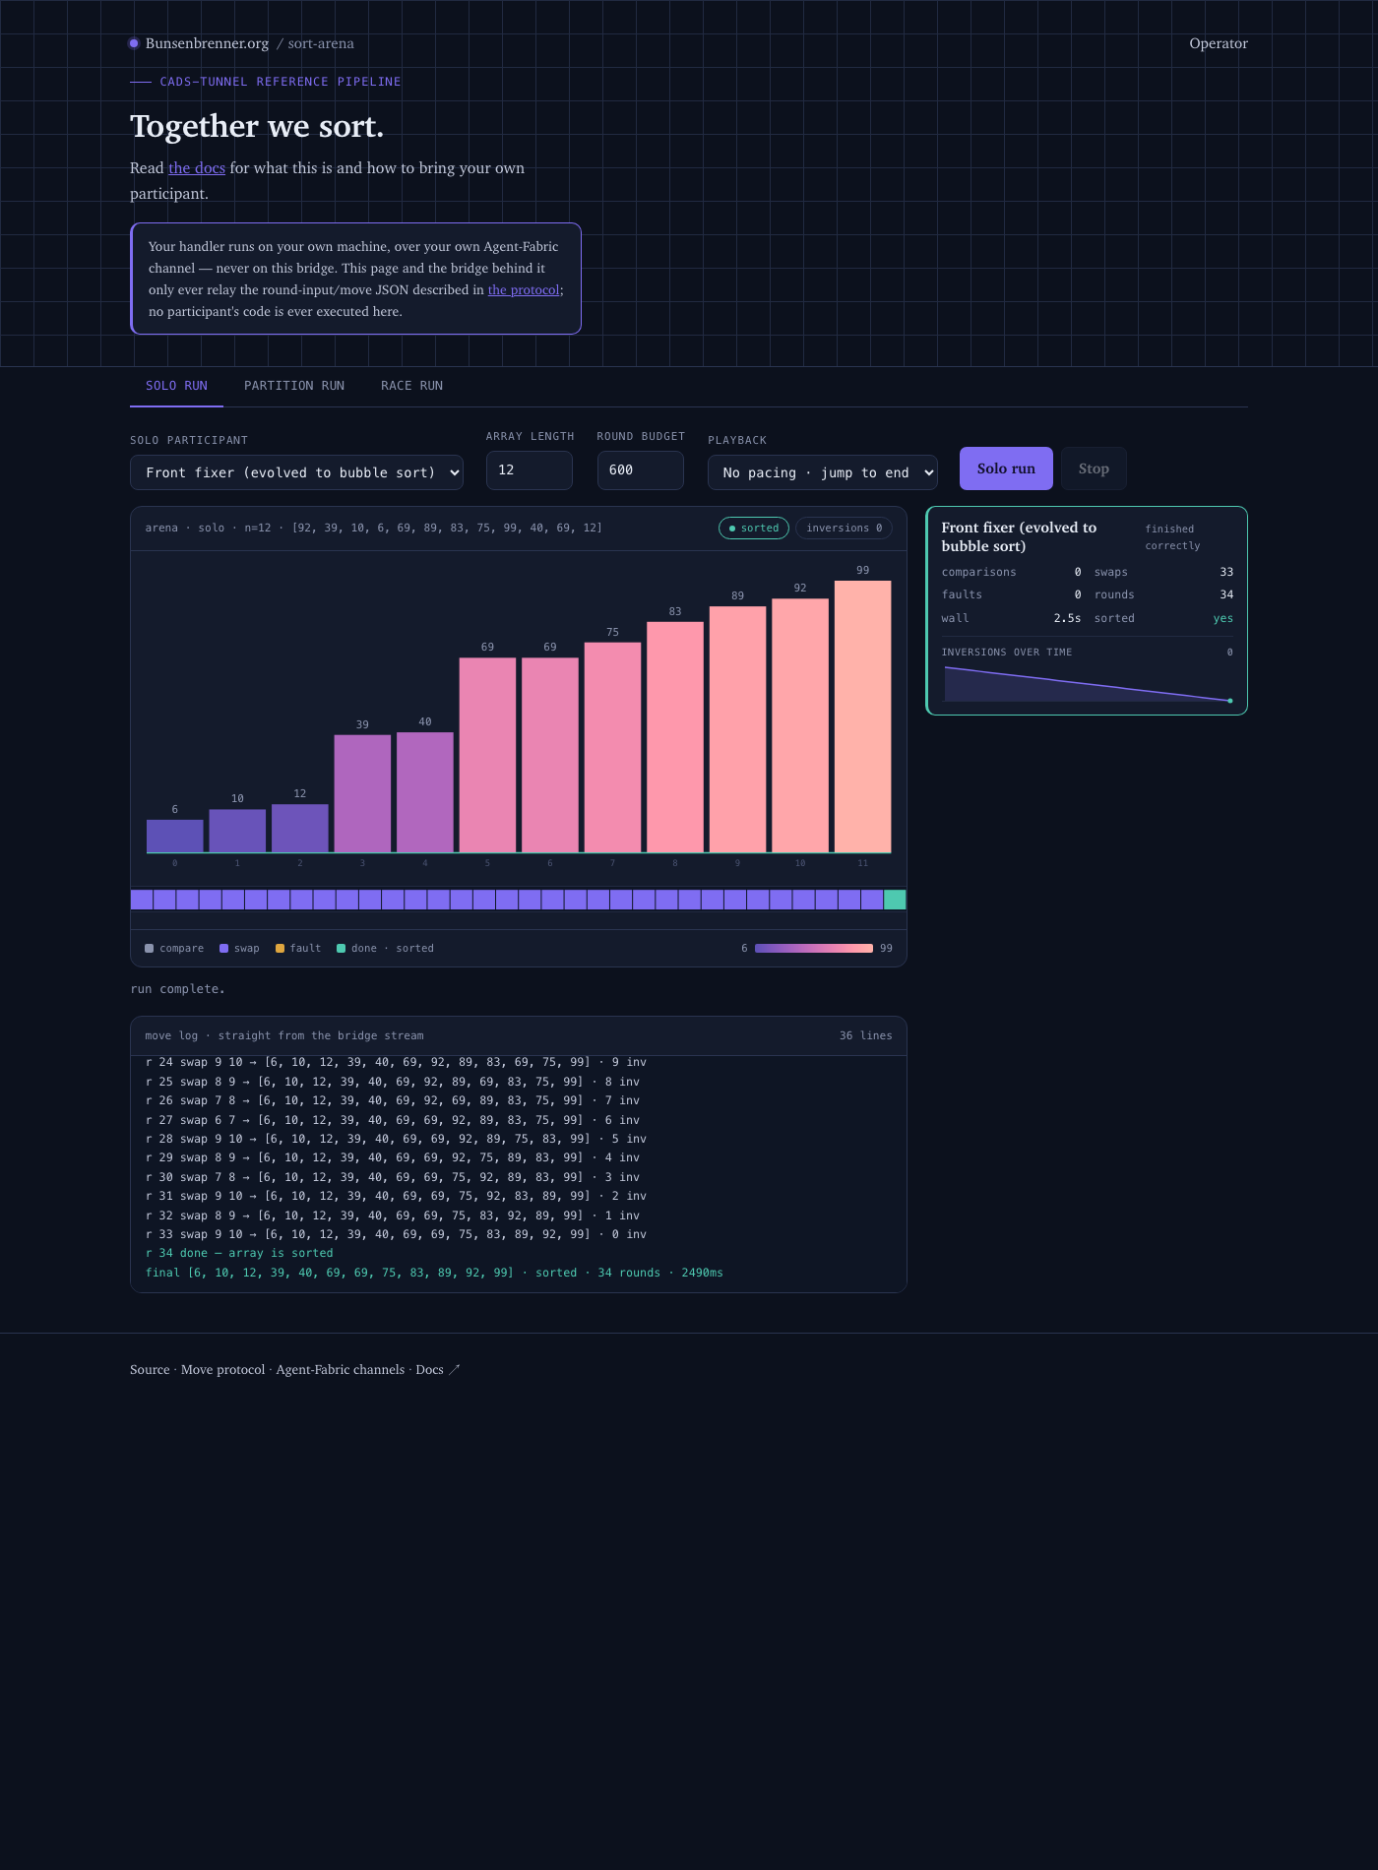The width and height of the screenshot is (1378, 1870).
Task: Click the green done legend swatch
Action: point(342,949)
